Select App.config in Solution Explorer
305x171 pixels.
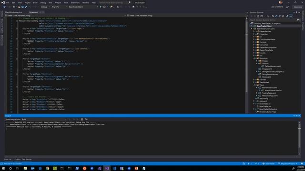(264, 98)
